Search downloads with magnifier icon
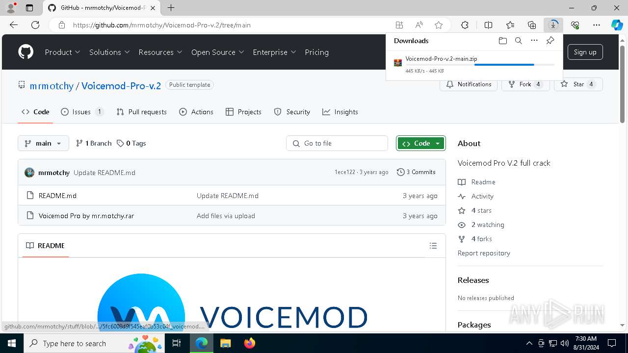This screenshot has width=628, height=353. click(x=518, y=41)
